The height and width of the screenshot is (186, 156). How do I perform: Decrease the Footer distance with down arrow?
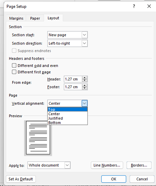click(84, 88)
